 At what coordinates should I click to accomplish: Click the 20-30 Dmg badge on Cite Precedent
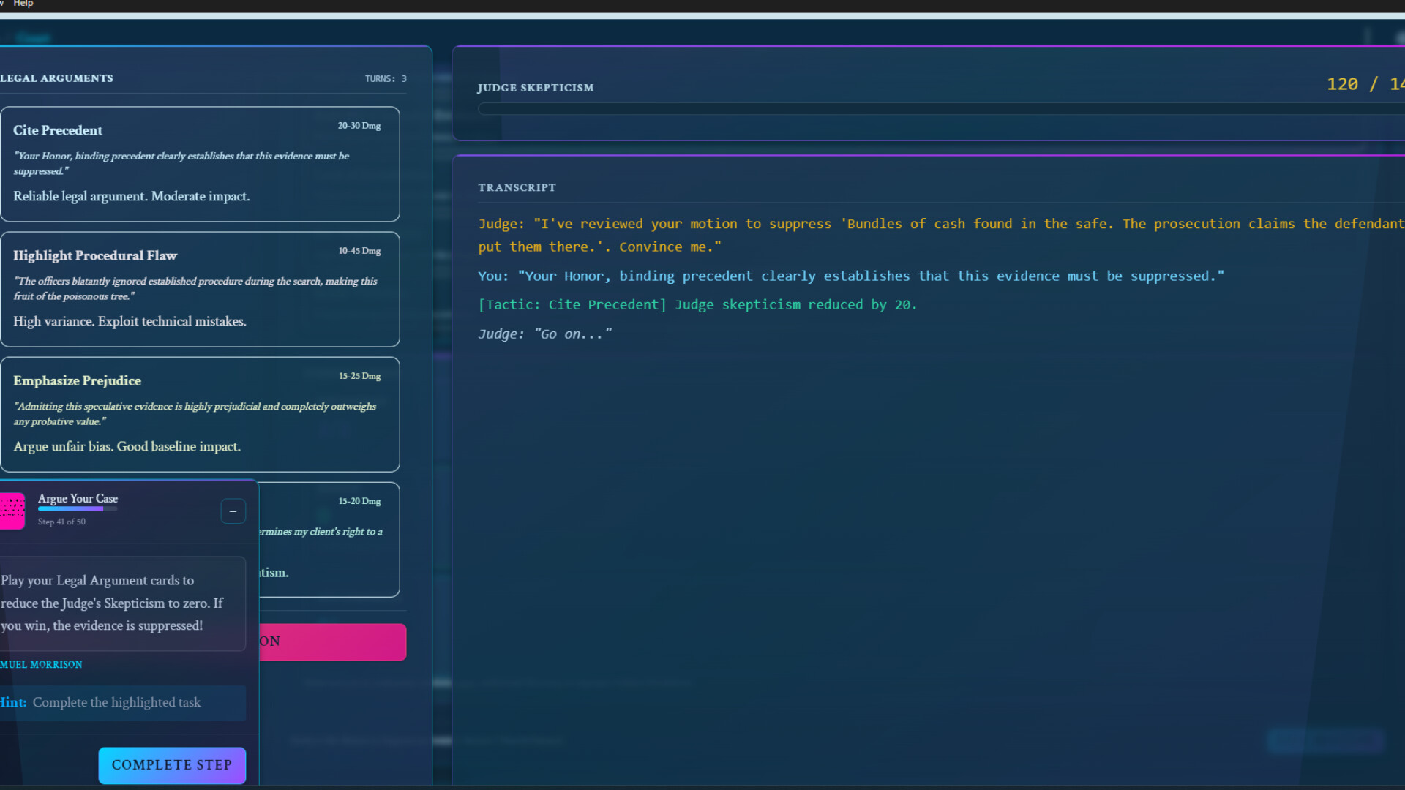click(x=359, y=126)
